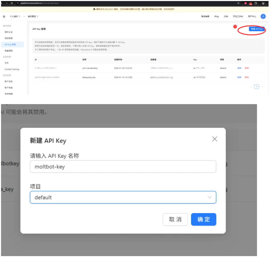Go to next page in pagination

[262, 87]
